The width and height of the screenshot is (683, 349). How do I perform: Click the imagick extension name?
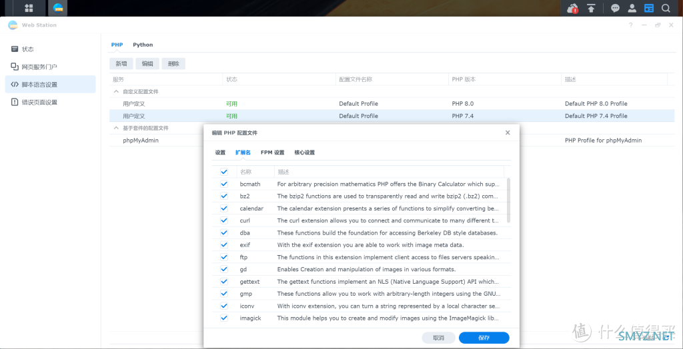click(251, 318)
